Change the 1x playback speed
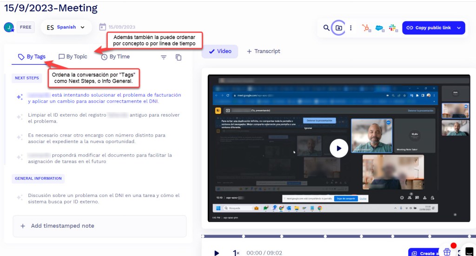 pos(236,253)
